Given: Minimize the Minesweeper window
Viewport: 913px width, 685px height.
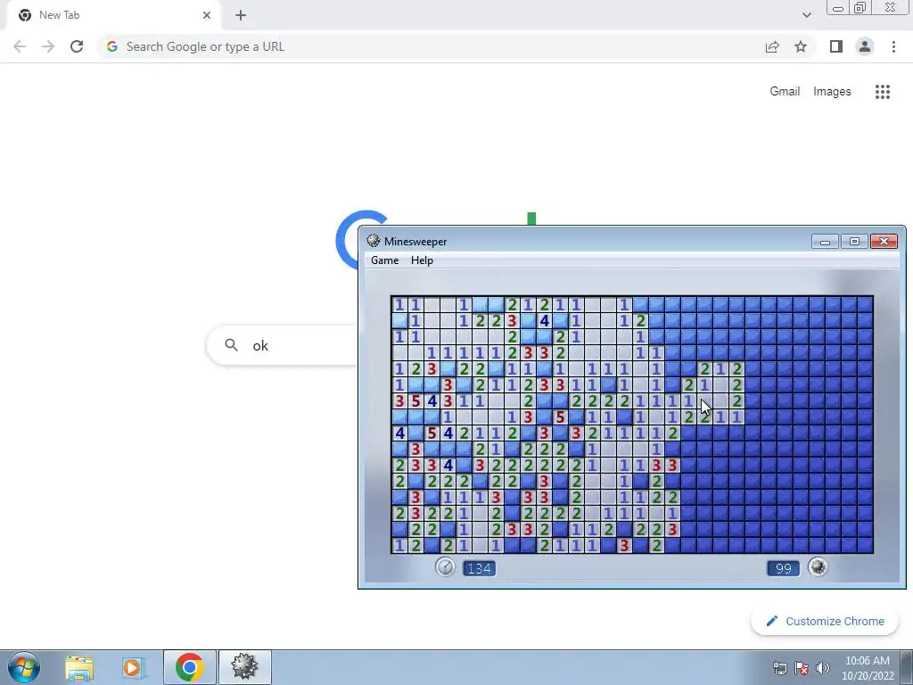Looking at the screenshot, I should pos(825,242).
